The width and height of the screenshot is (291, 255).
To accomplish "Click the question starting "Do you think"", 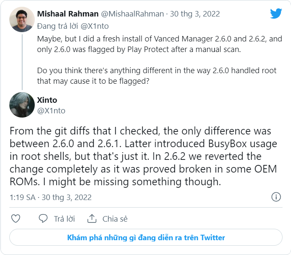I will click(x=149, y=75).
